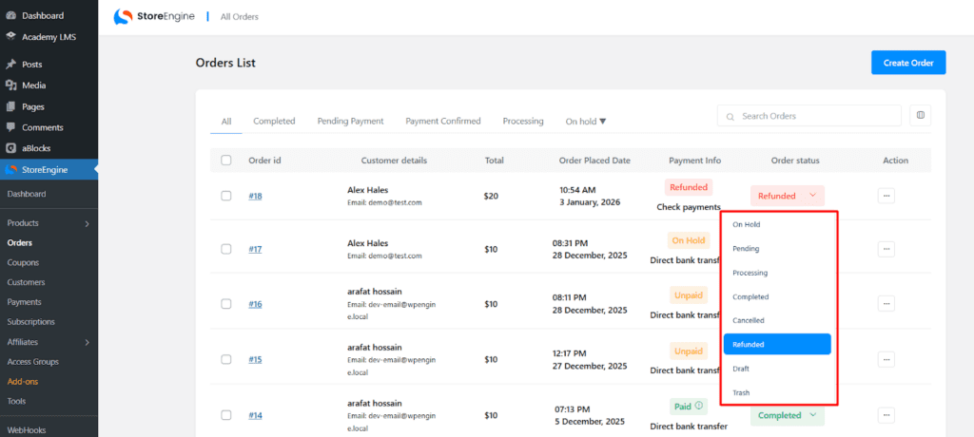Select Cancelled from the status list

coord(749,321)
